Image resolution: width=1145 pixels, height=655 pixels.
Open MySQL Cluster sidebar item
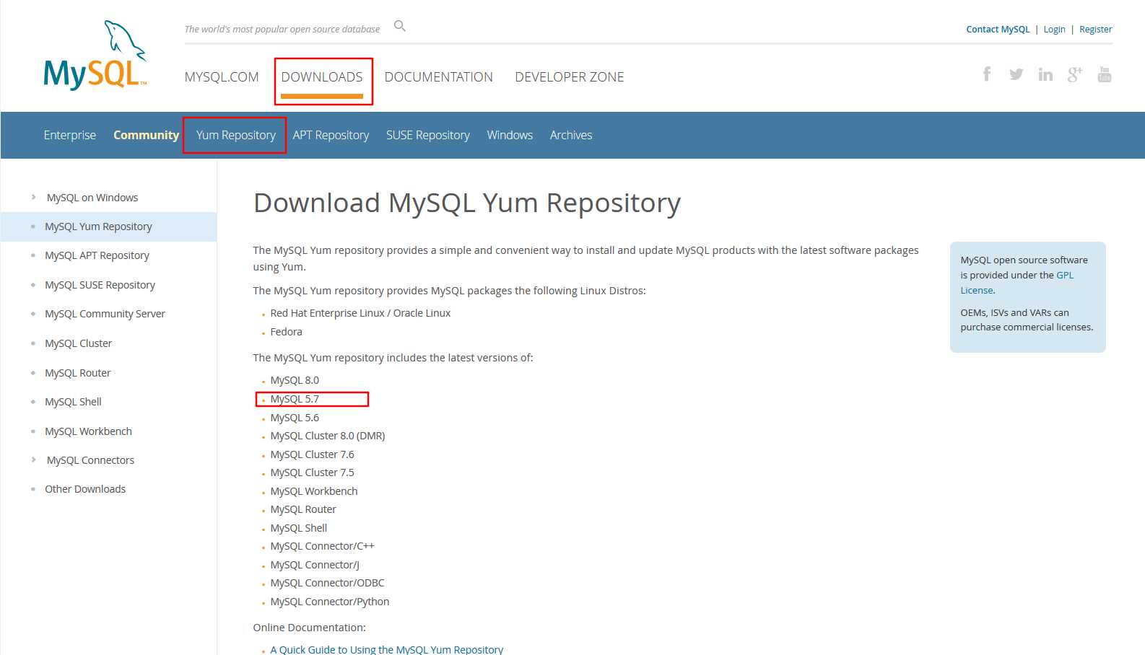[78, 343]
